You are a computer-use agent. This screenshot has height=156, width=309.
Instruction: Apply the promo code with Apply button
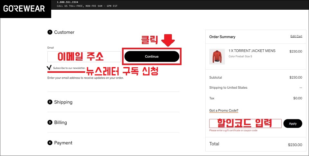[293, 123]
